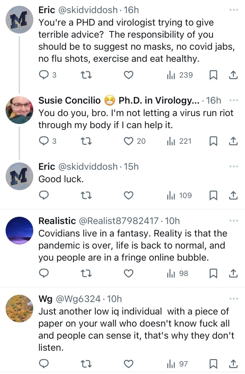Screen dimensions: 245x374
Task: Open Eric's Michigan M avatar on first tweet
Action: click(x=20, y=20)
